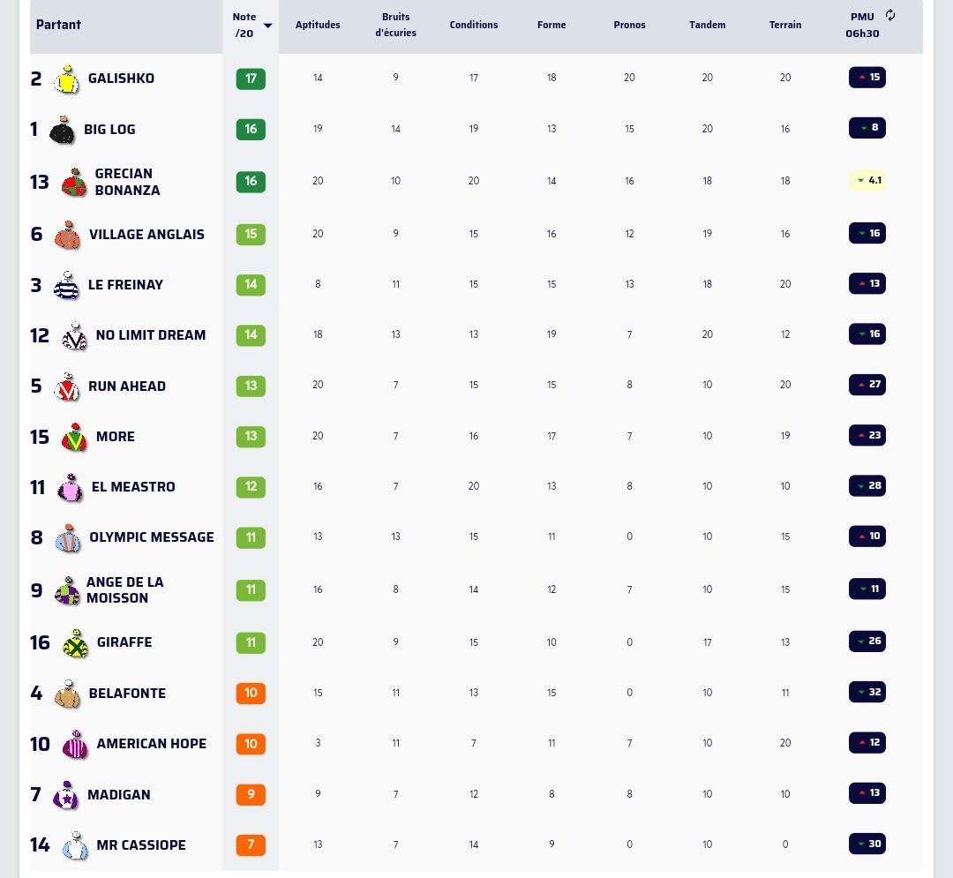Select Grecian Bonanza's red-green silk icon
Screen dimensions: 953x878
(73, 183)
